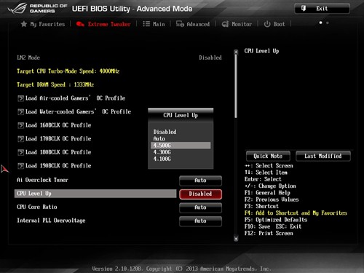Switch to Extreme Tweaker tab
The height and width of the screenshot is (273, 364).
click(103, 24)
